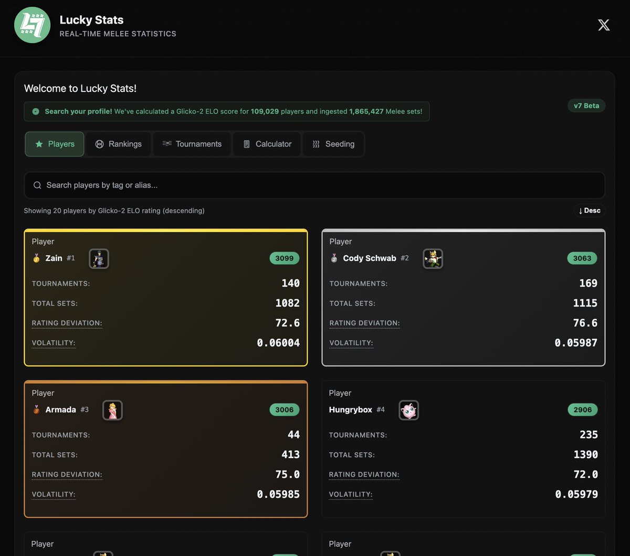Click Zain's volatility value 0.06004
Screen dimensions: 630x556
[278, 343]
